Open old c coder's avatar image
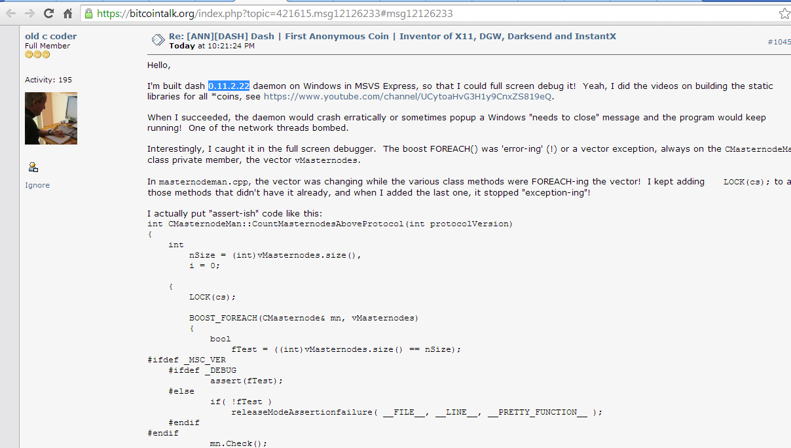Screen dimensions: 791x448 [51, 118]
